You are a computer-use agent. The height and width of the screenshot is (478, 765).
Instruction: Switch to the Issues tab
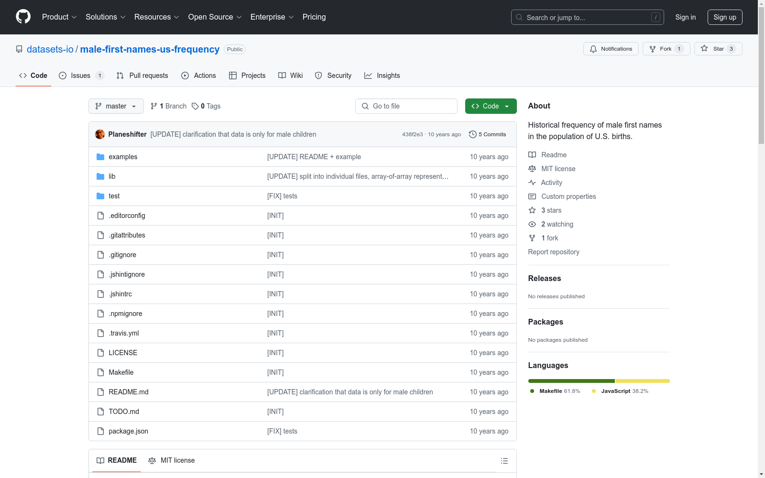81,76
